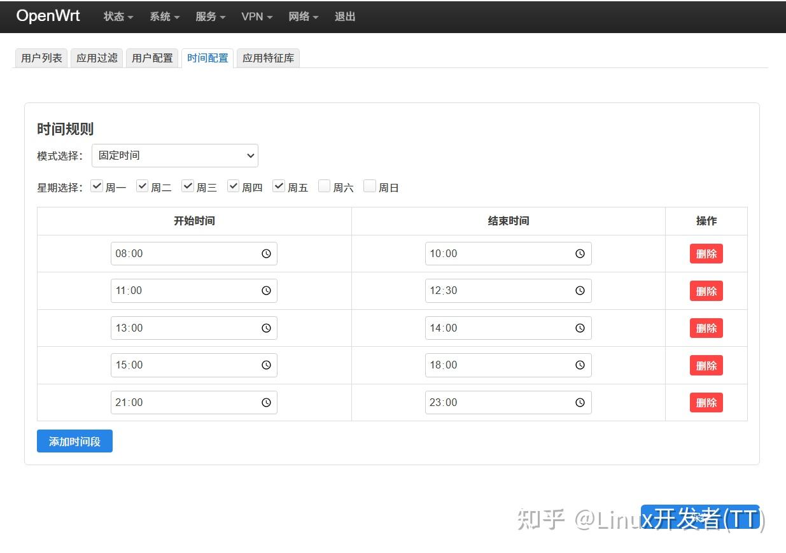The height and width of the screenshot is (553, 786).
Task: Select the 时间配置 tab
Action: click(x=207, y=58)
